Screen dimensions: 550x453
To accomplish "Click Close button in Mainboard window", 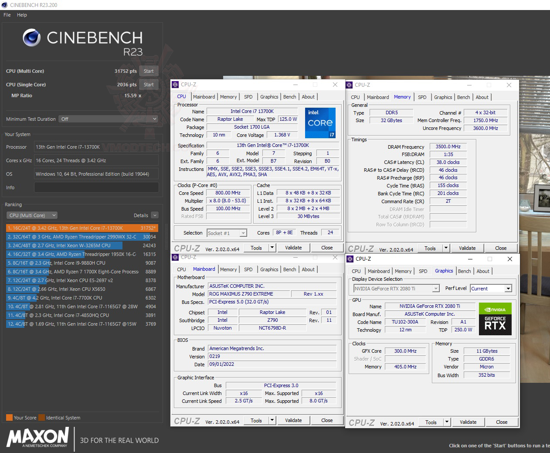I will tap(327, 420).
